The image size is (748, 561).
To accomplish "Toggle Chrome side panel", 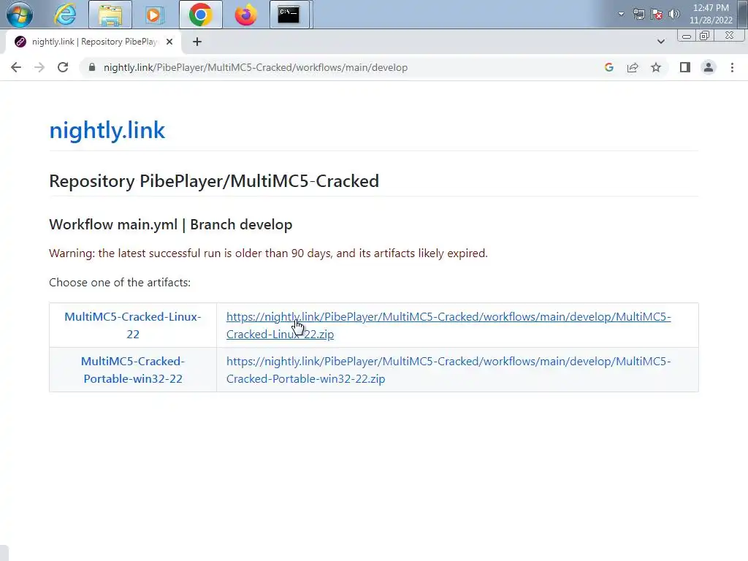I will click(685, 67).
